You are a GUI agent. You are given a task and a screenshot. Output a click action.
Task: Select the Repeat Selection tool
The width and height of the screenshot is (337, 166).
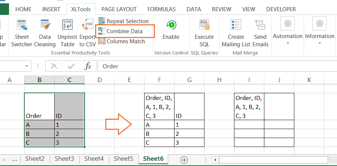click(123, 21)
